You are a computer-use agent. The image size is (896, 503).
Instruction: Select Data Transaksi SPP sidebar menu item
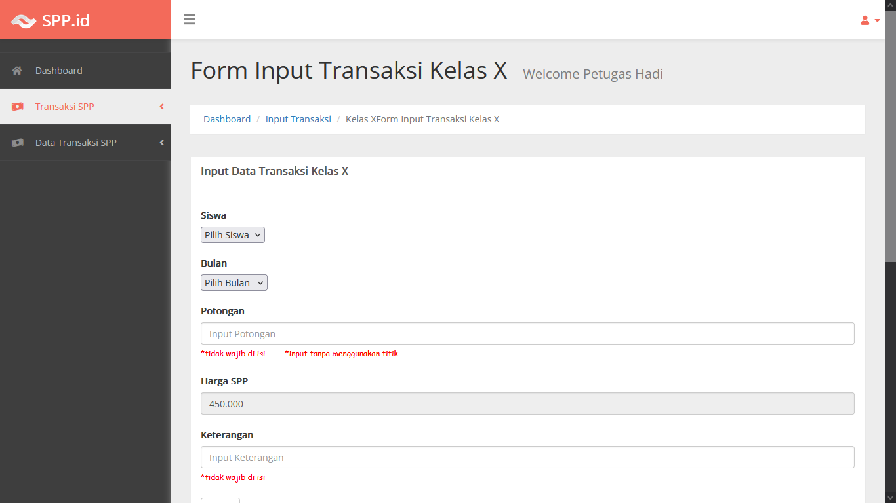coord(76,143)
